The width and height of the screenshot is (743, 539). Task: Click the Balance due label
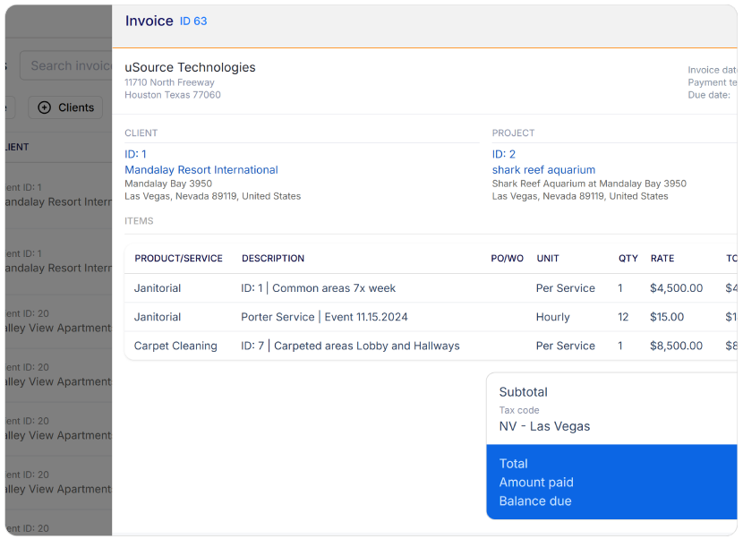pos(535,501)
